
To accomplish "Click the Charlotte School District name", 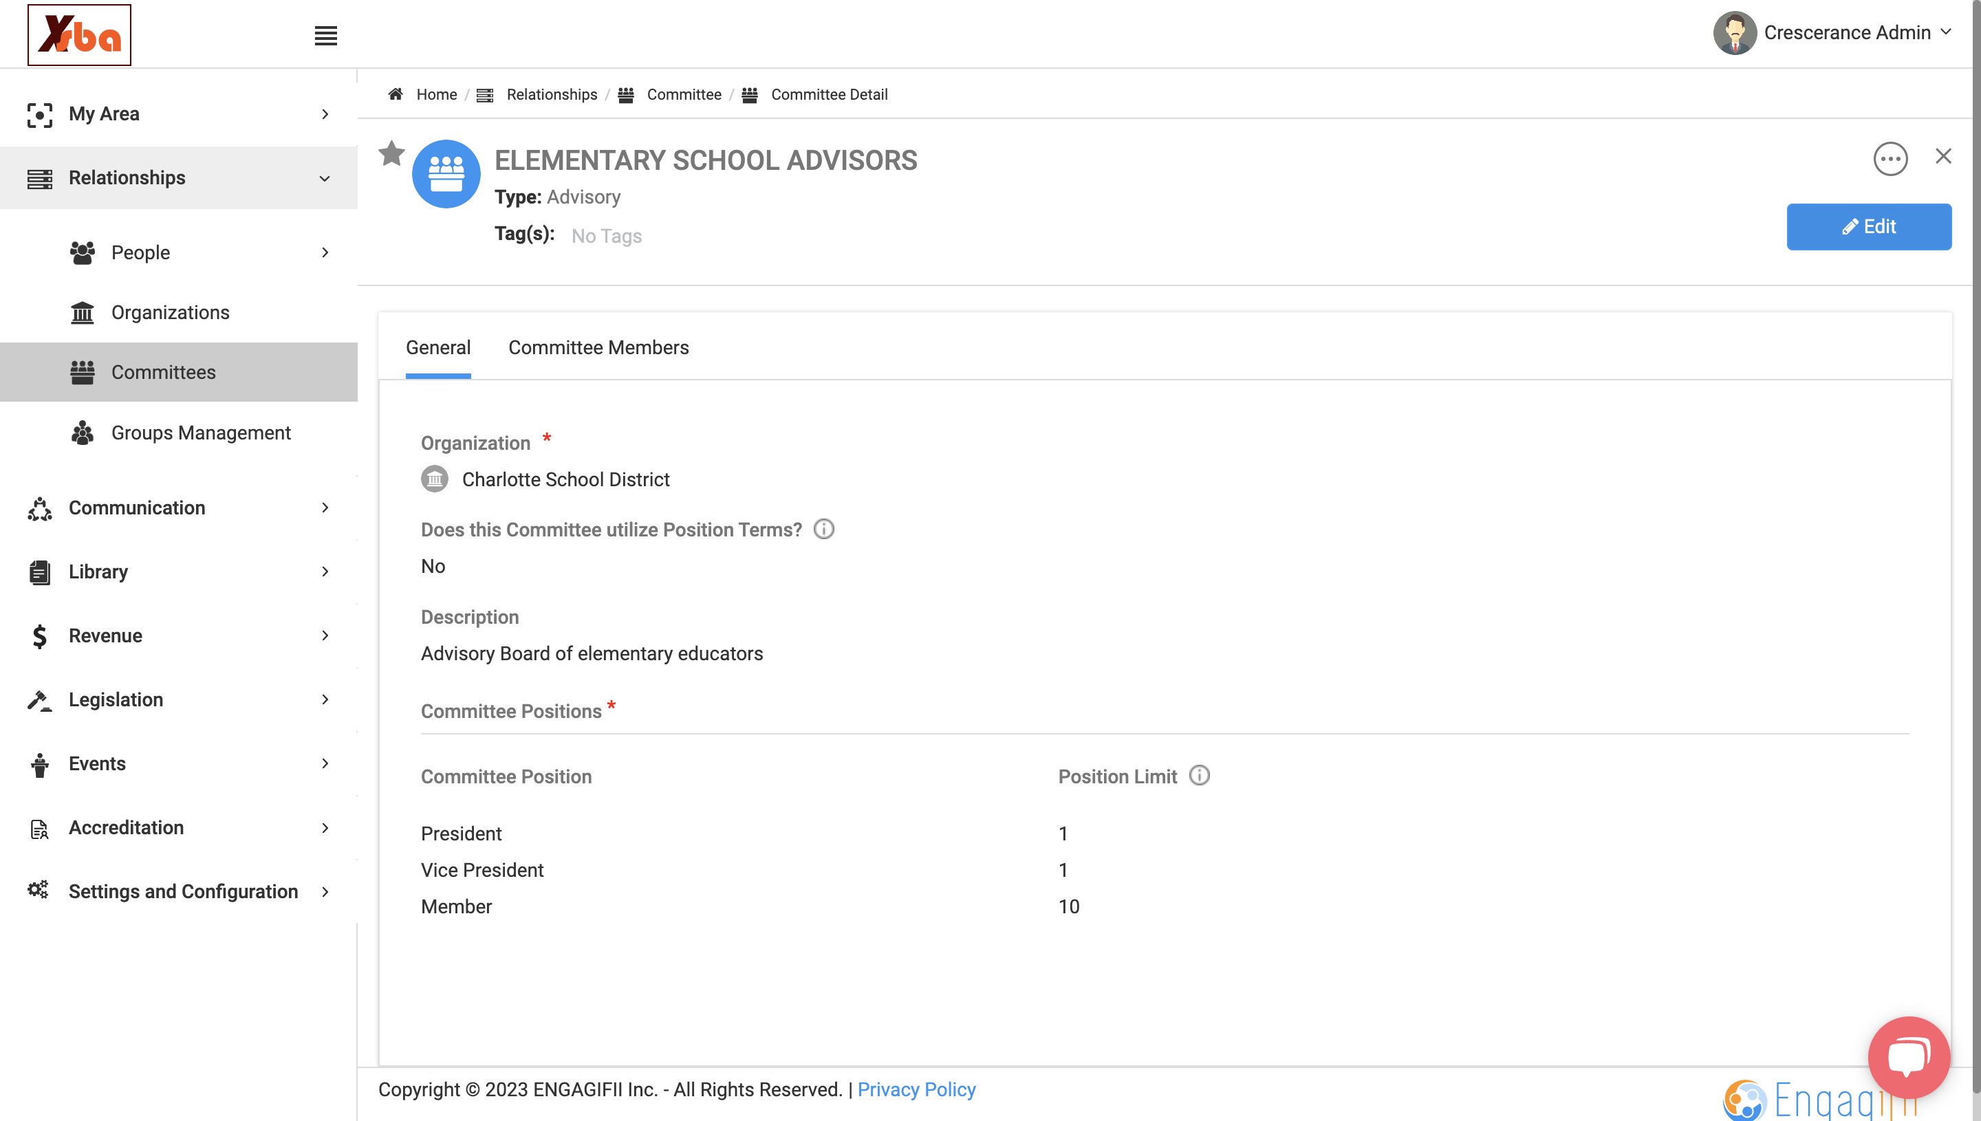I will (x=566, y=479).
